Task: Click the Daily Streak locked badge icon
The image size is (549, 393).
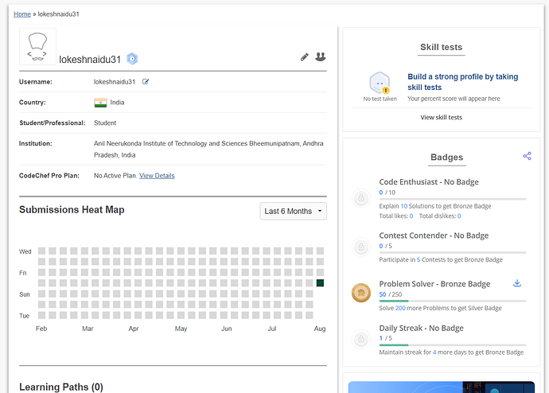Action: (x=361, y=339)
